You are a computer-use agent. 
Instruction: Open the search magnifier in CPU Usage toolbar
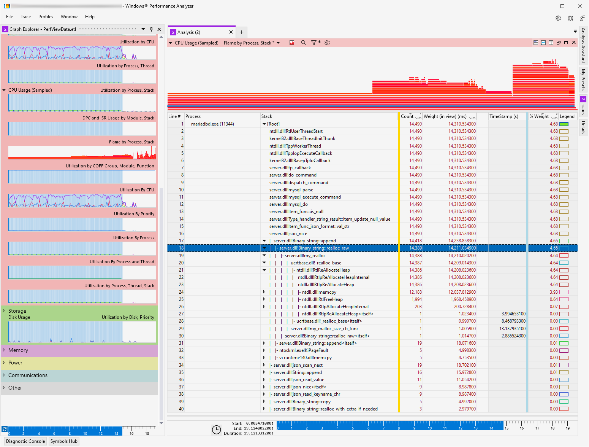pyautogui.click(x=304, y=43)
